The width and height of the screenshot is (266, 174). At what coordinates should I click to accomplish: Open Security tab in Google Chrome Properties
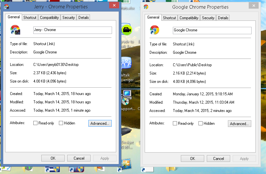208,18
